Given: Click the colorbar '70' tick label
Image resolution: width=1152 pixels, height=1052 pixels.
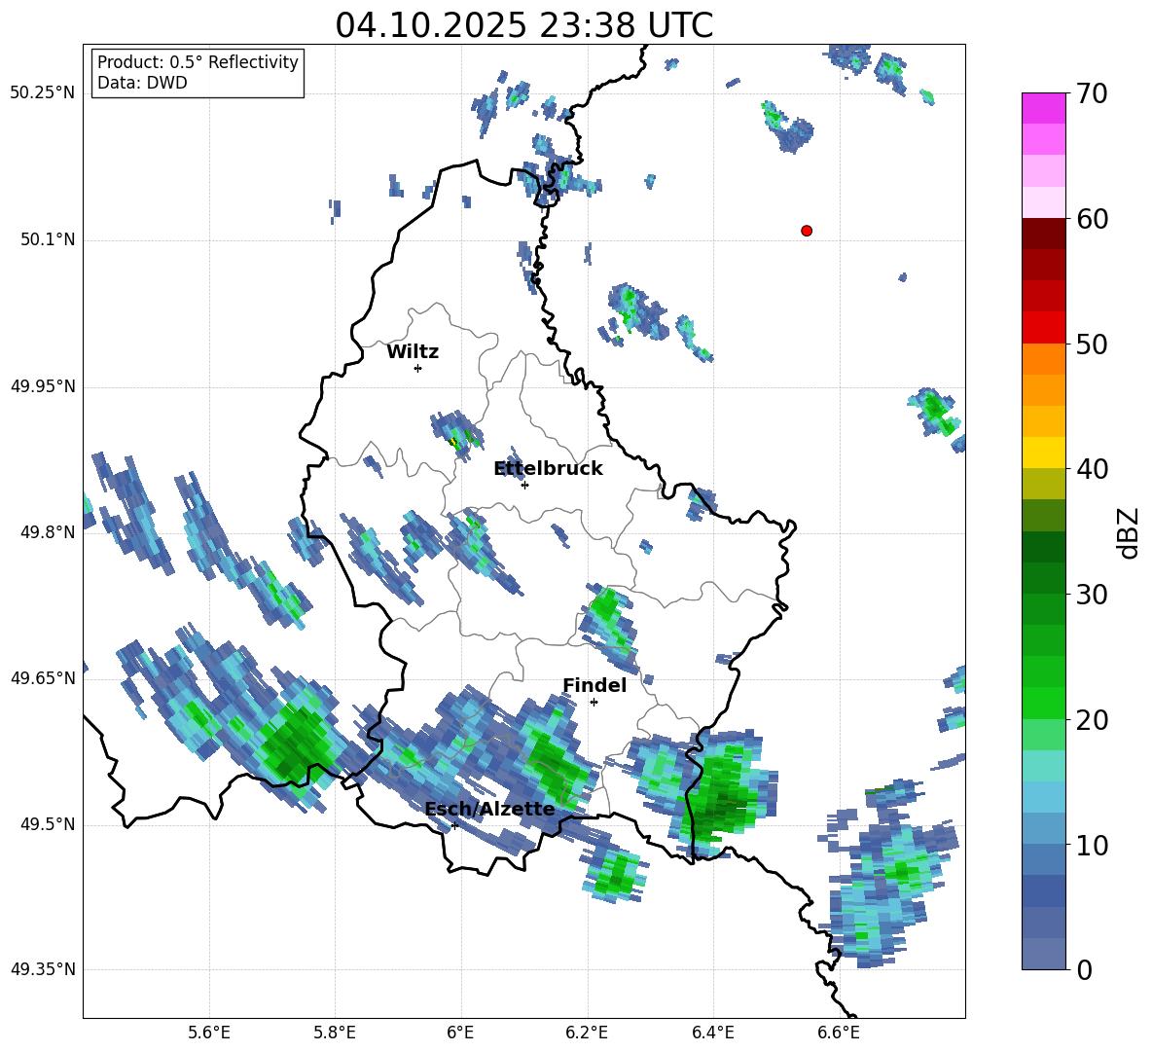Looking at the screenshot, I should (x=1092, y=93).
